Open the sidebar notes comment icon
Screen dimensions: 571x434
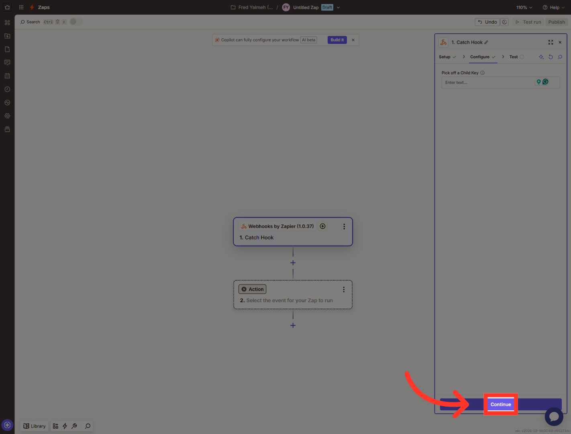point(7,62)
